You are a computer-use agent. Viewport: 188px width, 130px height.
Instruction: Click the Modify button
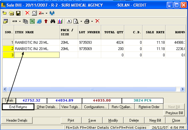tap(113, 120)
